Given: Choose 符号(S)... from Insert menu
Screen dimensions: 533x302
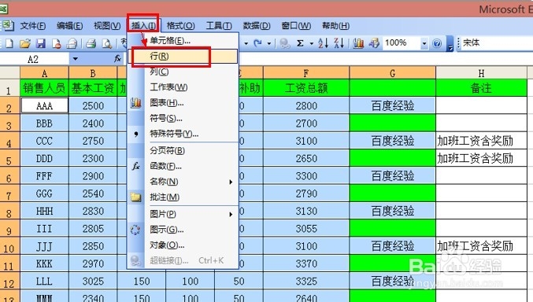Looking at the screenshot, I should pyautogui.click(x=183, y=118).
